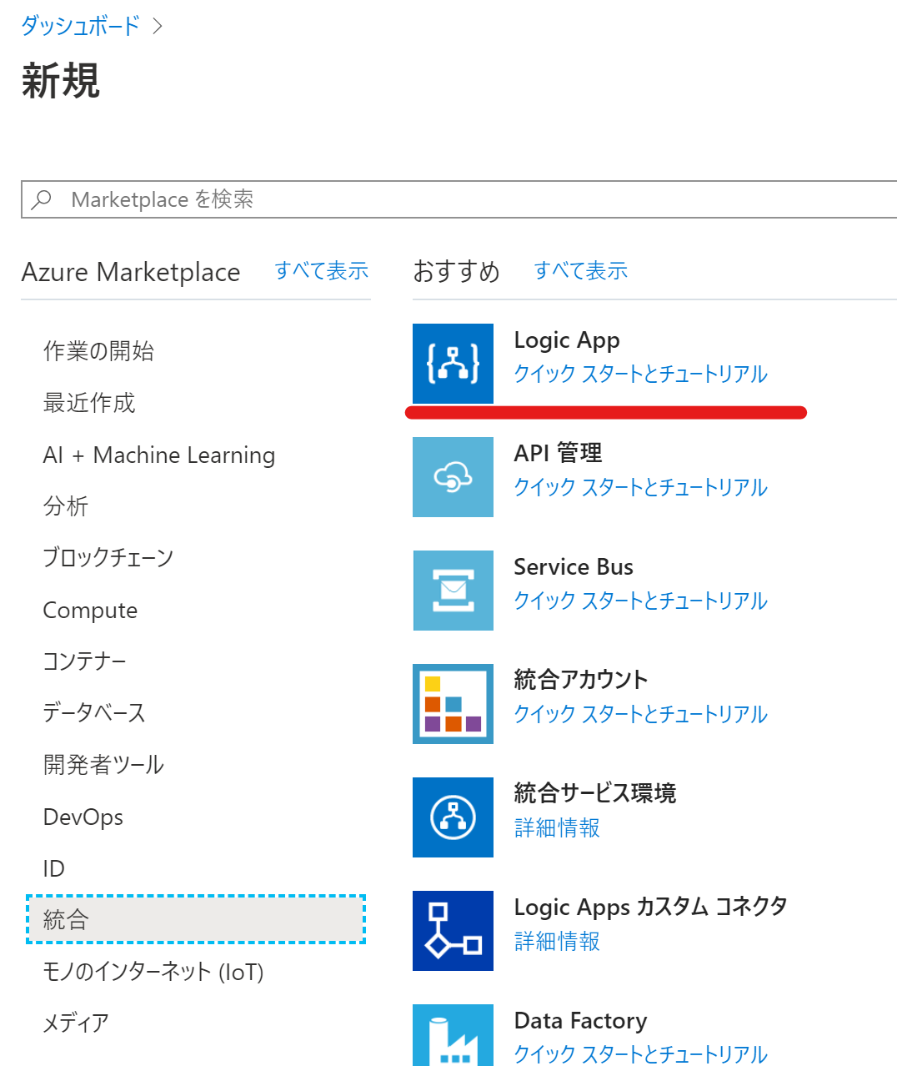Open 統合サービス環境 詳細情報 link
The width and height of the screenshot is (897, 1066).
click(557, 827)
